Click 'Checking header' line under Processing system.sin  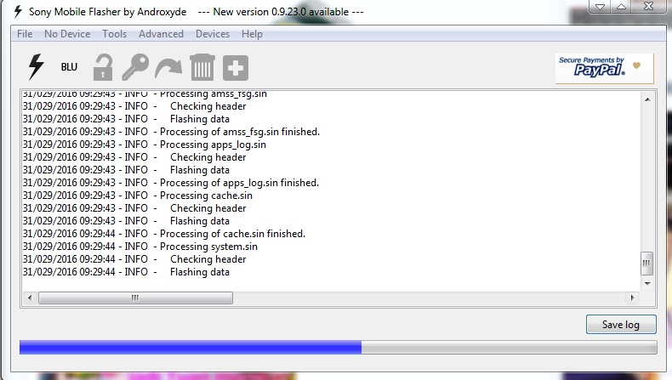[x=134, y=258]
